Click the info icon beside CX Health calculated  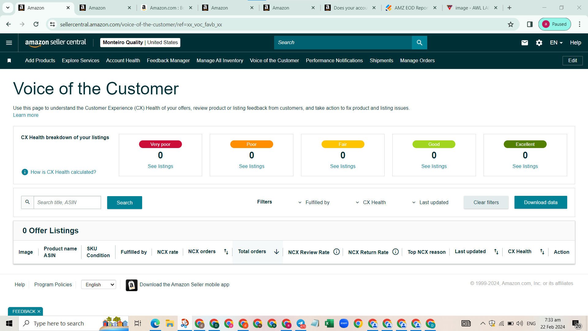coord(25,172)
